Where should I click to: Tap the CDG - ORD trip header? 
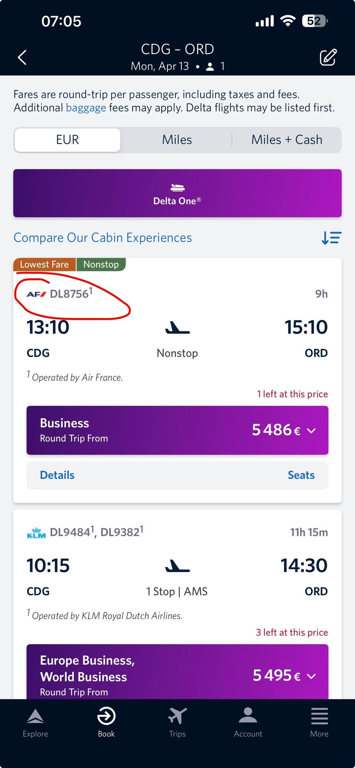pos(177,49)
